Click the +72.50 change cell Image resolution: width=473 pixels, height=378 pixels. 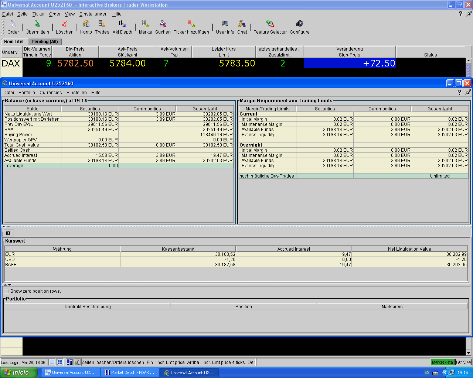(350, 63)
